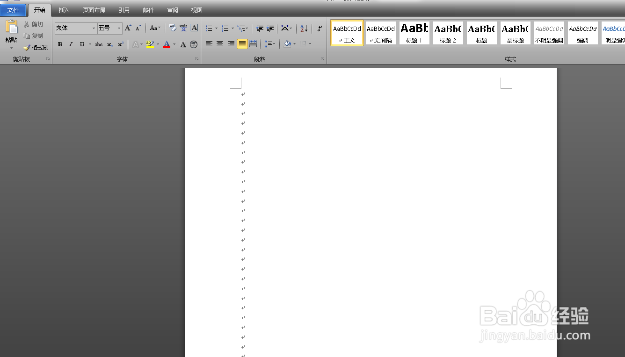The image size is (625, 357).
Task: Click the numbered list icon
Action: [x=225, y=29]
